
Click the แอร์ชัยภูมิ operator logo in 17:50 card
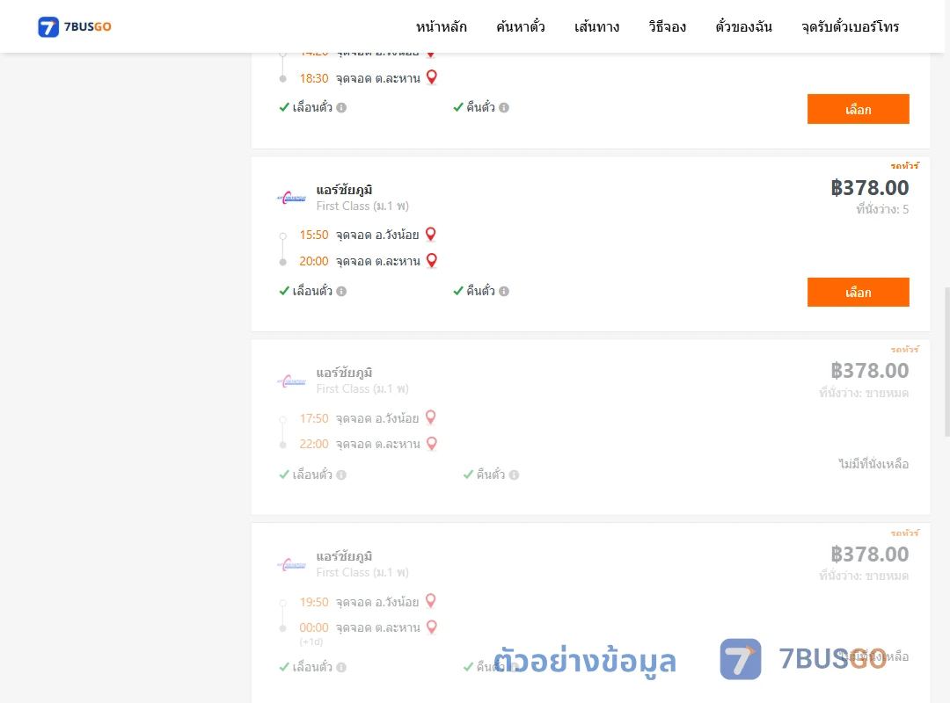(291, 380)
